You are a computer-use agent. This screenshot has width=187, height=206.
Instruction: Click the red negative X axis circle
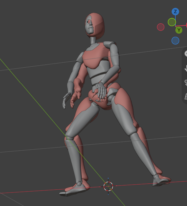pos(161,27)
